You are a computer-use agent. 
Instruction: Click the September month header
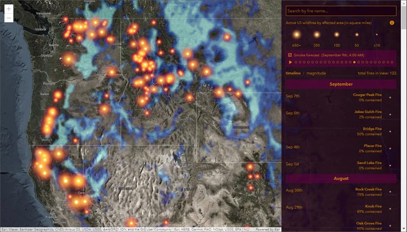(341, 84)
